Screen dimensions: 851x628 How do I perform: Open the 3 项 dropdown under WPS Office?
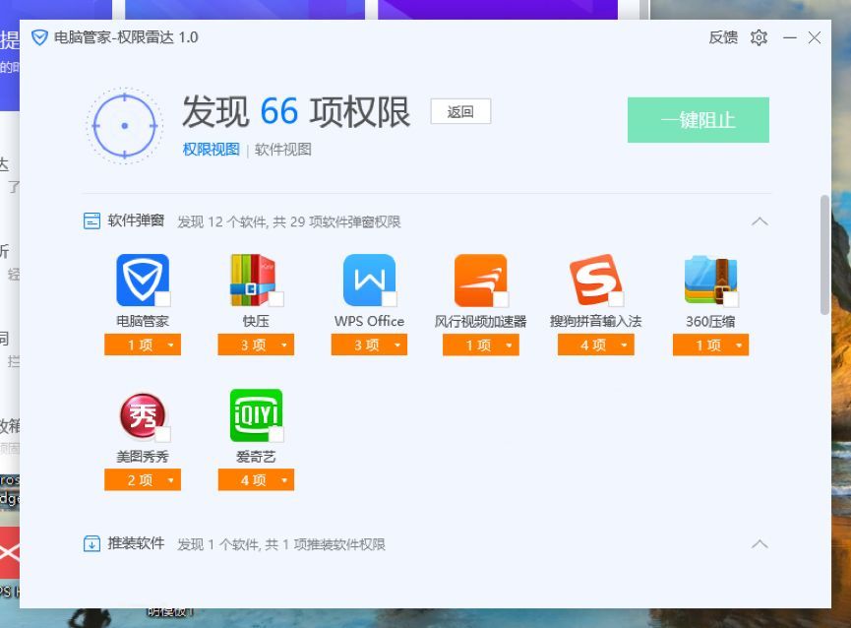pyautogui.click(x=369, y=345)
